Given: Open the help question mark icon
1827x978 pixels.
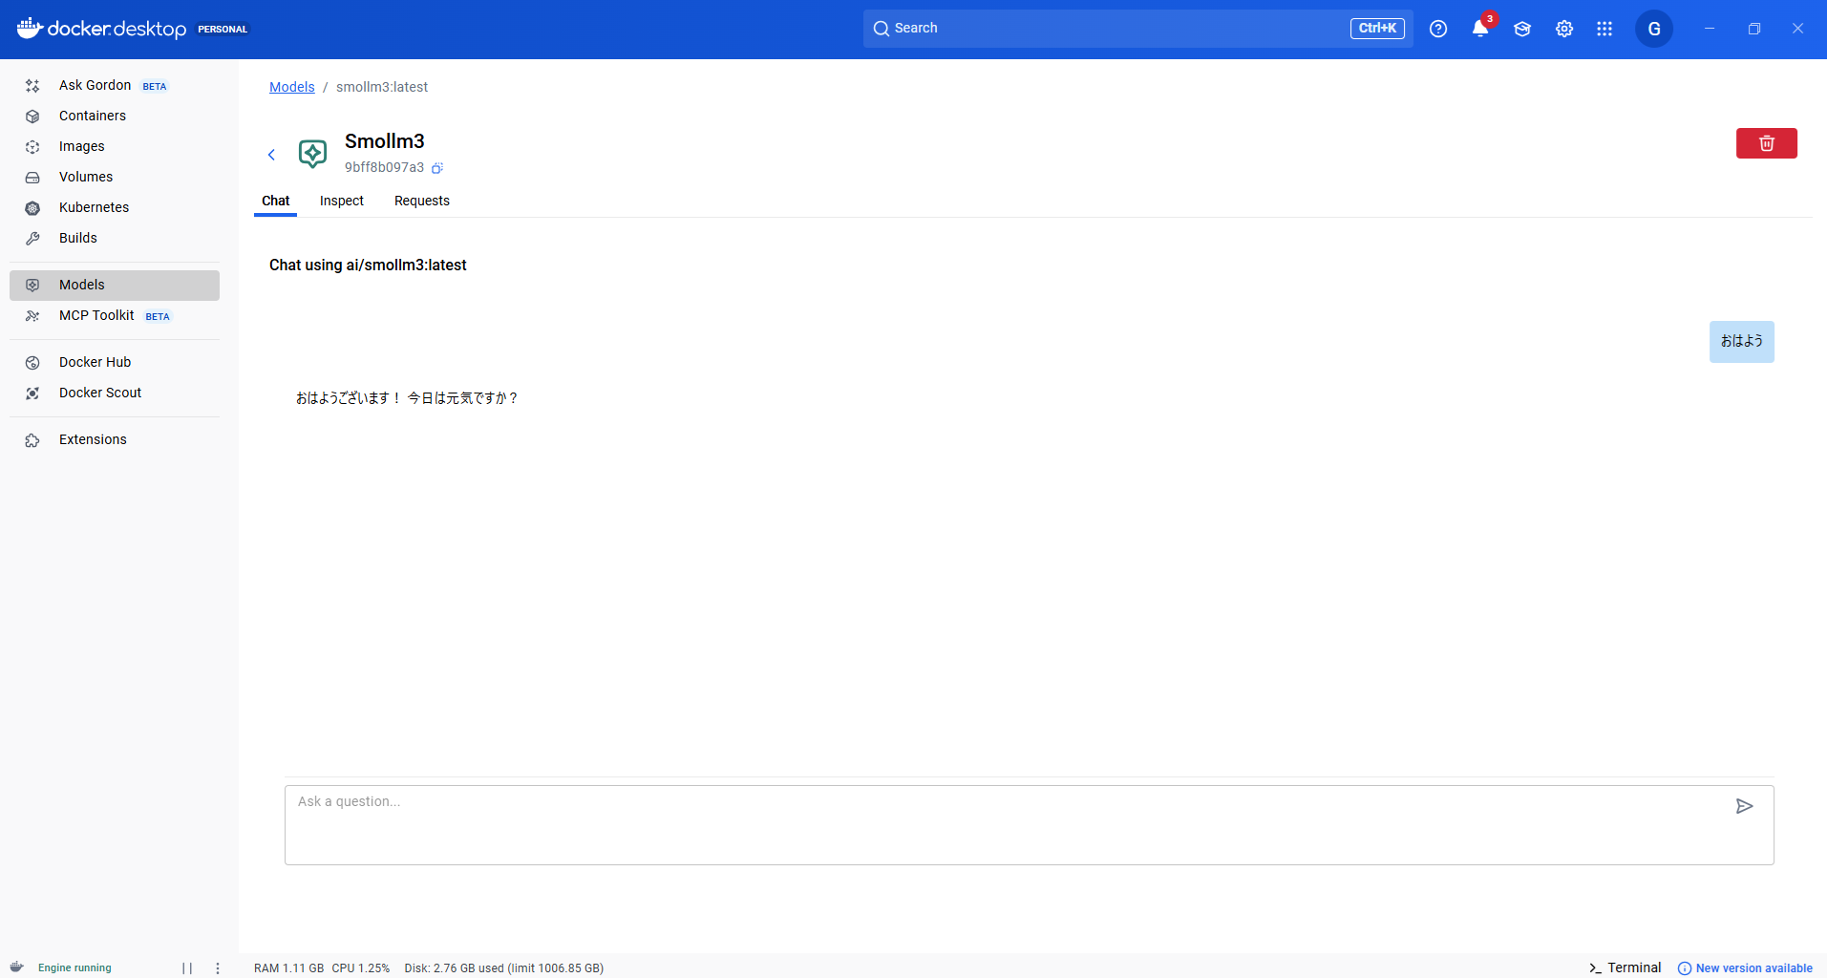Looking at the screenshot, I should pos(1438,29).
